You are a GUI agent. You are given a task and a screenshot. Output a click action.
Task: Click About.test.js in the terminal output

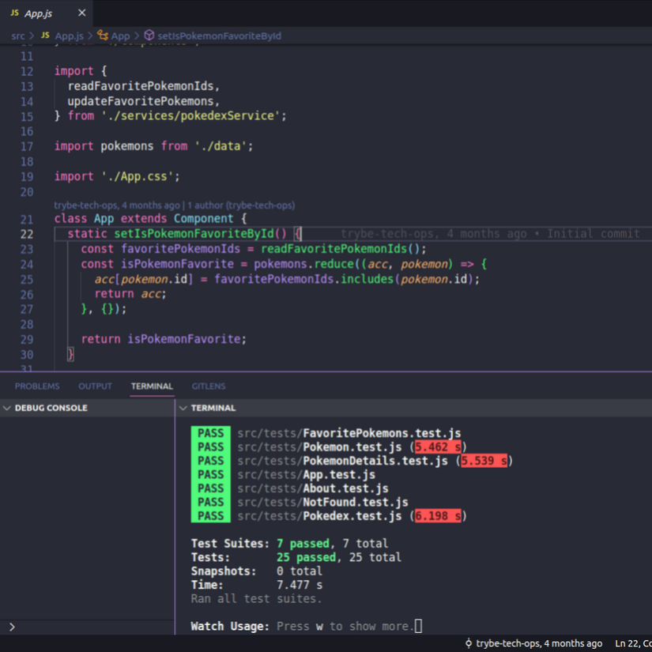click(x=345, y=488)
